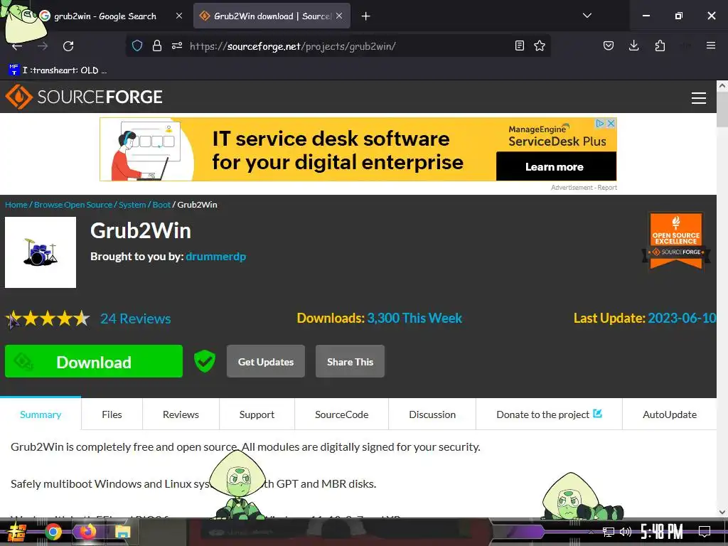
Task: Open SourceForge hamburger navigation menu
Action: (698, 98)
